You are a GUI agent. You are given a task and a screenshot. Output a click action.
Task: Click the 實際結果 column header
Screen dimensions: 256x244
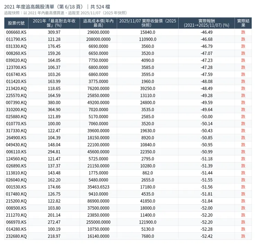tap(243, 23)
